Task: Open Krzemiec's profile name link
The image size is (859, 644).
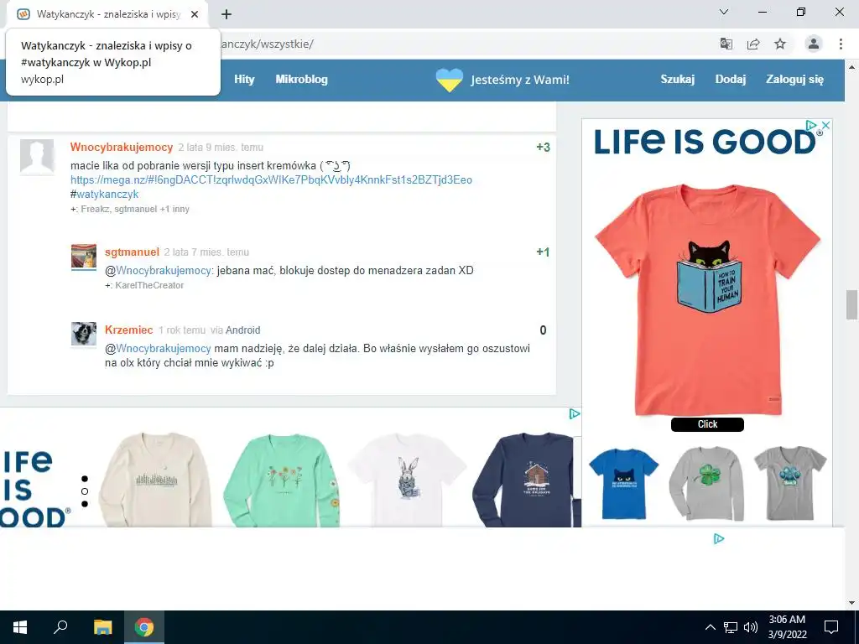Action: 128,330
